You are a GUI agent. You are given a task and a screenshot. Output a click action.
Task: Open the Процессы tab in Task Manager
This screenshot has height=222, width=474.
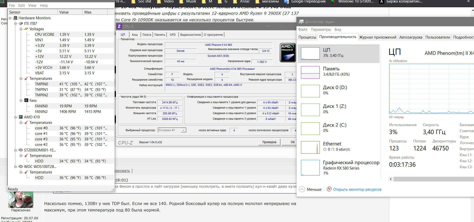(x=307, y=37)
